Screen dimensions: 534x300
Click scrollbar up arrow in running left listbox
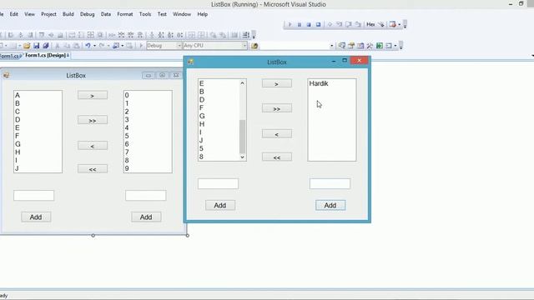pyautogui.click(x=242, y=83)
